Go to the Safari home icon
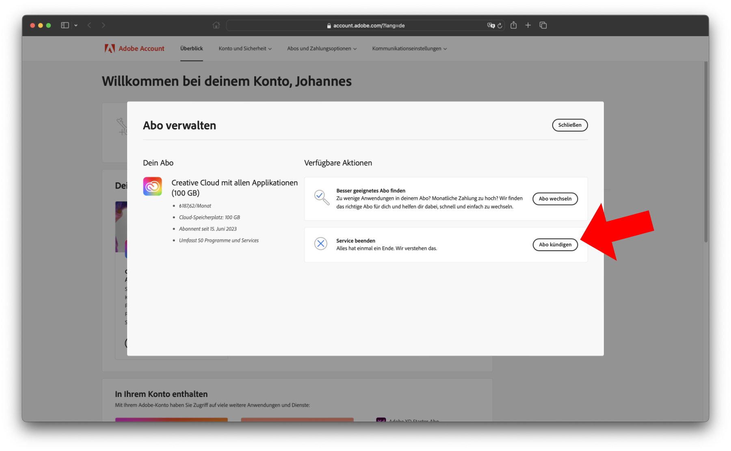The height and width of the screenshot is (451, 731). (x=216, y=25)
